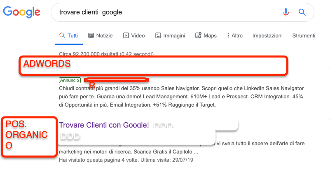Switch to the Notizie tab

click(101, 35)
